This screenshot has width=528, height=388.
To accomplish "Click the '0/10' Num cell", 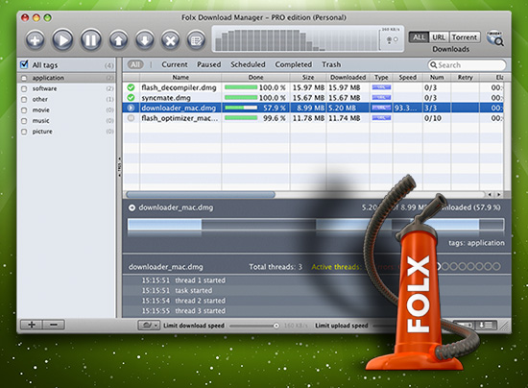I will 432,118.
